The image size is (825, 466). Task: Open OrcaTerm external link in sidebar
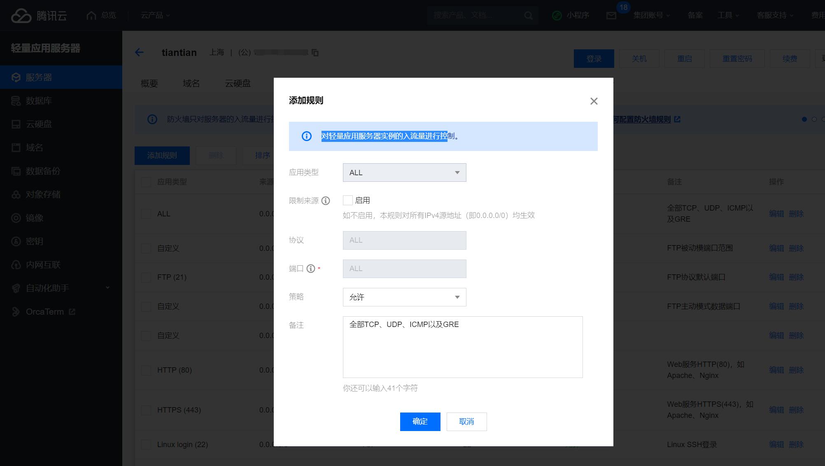44,312
